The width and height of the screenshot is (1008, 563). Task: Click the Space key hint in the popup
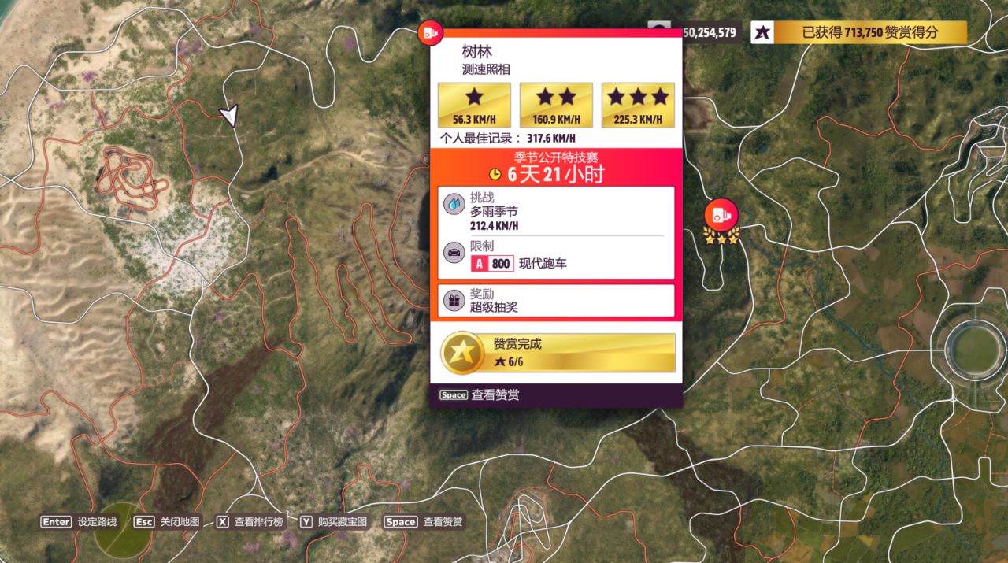pos(454,395)
